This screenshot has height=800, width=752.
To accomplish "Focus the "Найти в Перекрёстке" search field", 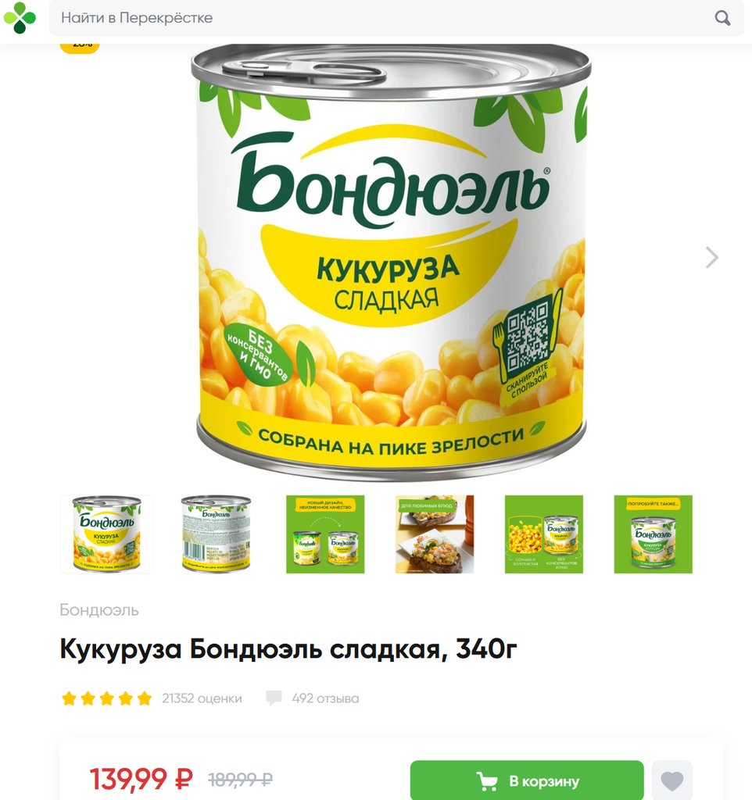I will tap(396, 18).
